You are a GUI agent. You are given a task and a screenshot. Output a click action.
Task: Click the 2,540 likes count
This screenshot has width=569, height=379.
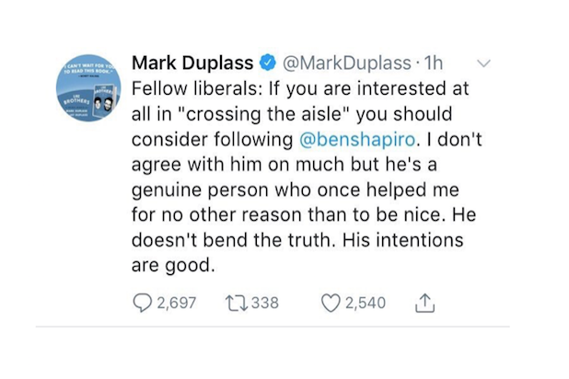(365, 303)
